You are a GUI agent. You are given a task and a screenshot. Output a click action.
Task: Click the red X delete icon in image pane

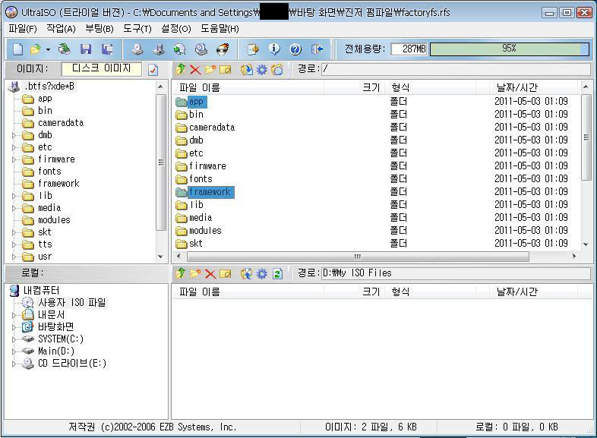click(x=195, y=70)
